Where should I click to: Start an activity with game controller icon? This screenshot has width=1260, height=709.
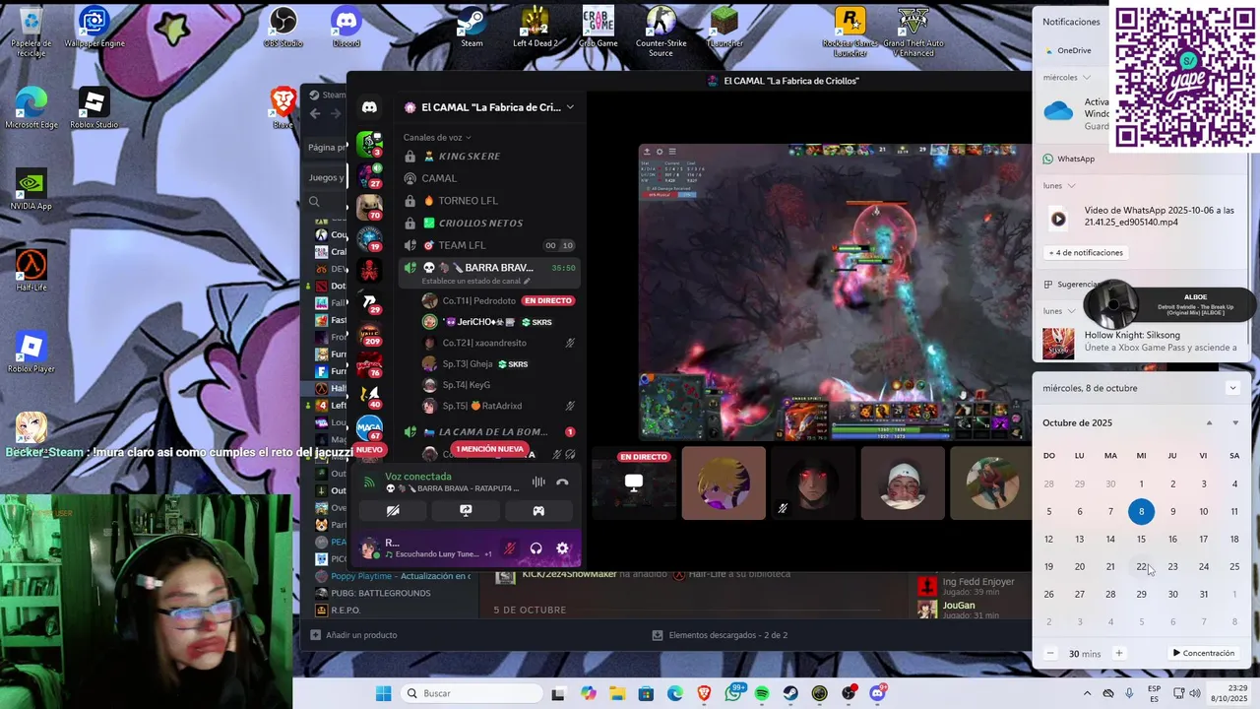pyautogui.click(x=538, y=511)
